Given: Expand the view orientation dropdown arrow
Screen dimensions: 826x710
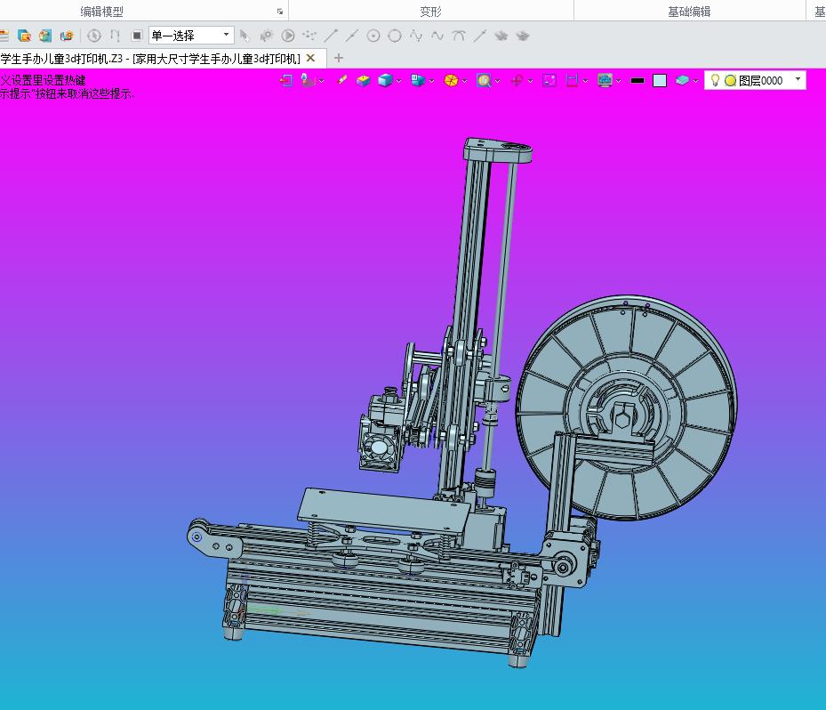Looking at the screenshot, I should click(x=432, y=81).
